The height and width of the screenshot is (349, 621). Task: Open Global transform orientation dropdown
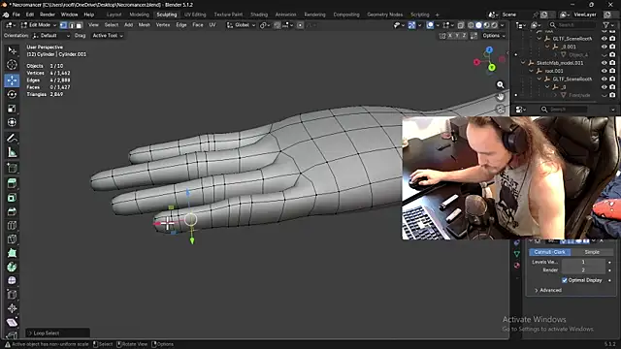pos(241,25)
